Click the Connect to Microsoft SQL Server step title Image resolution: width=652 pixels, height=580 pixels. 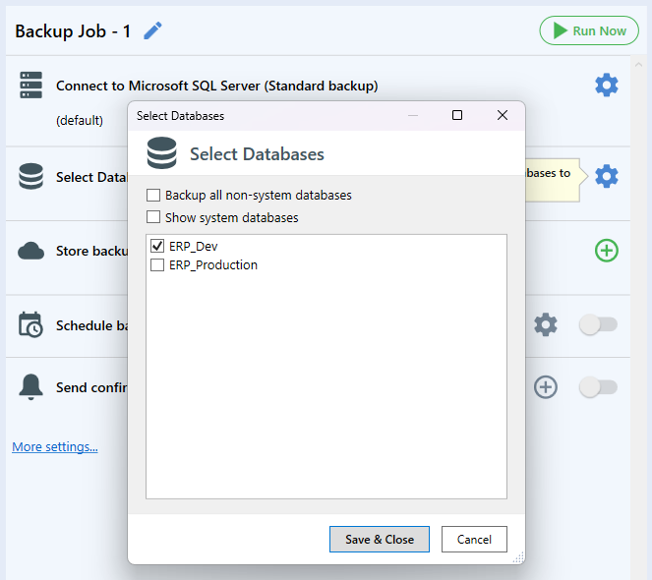point(217,86)
